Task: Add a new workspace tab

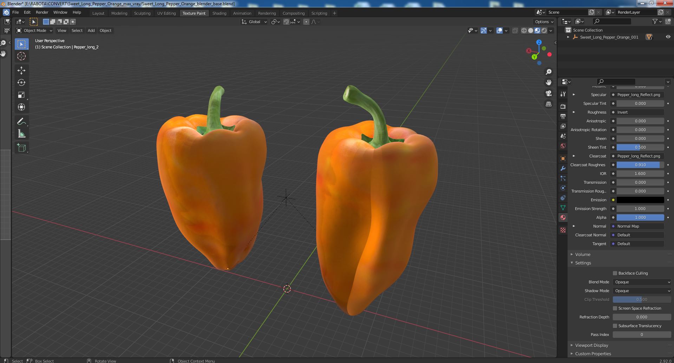Action: [334, 13]
